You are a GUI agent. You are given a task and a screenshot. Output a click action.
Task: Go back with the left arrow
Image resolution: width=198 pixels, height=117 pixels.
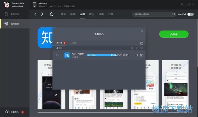tap(35, 14)
